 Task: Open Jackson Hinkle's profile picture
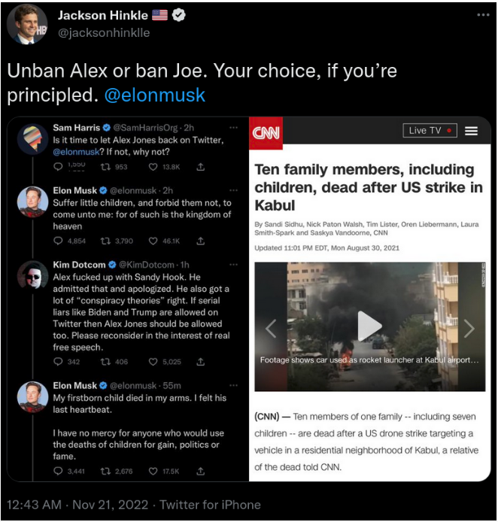tap(28, 24)
